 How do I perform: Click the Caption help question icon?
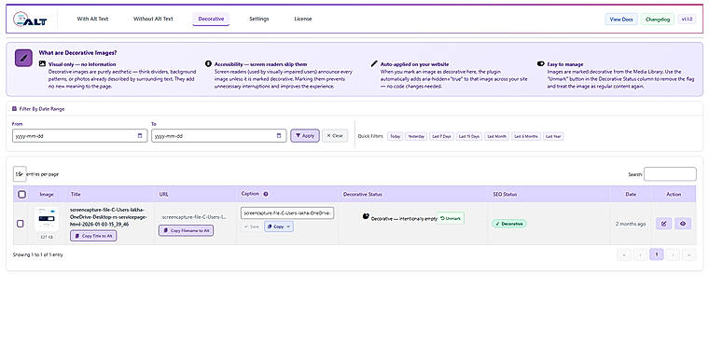click(266, 194)
